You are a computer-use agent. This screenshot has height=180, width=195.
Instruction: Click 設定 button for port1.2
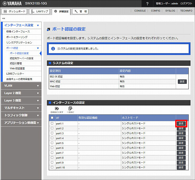tap(181, 128)
